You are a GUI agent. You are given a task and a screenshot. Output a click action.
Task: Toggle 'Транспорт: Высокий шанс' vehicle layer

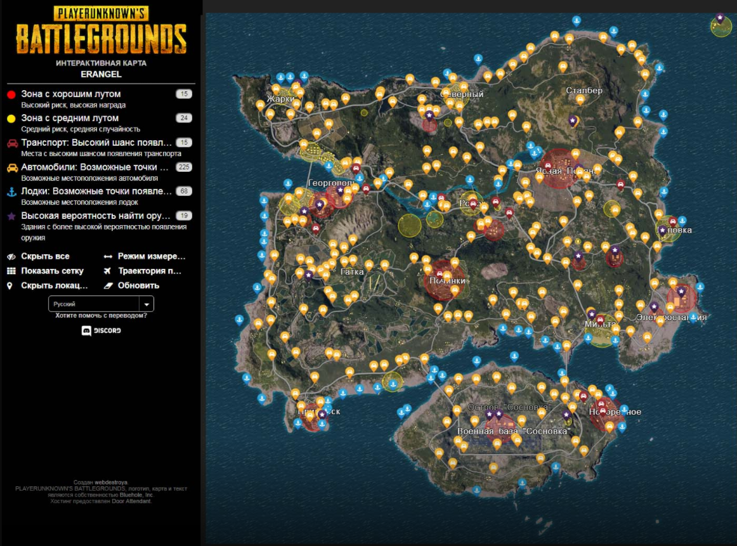pos(101,148)
